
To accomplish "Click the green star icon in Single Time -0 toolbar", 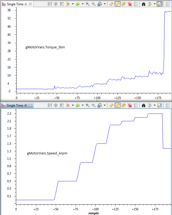I will [x=78, y=105].
